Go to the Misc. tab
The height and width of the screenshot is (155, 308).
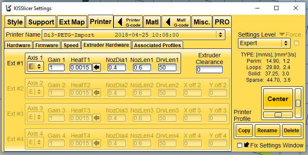[202, 22]
